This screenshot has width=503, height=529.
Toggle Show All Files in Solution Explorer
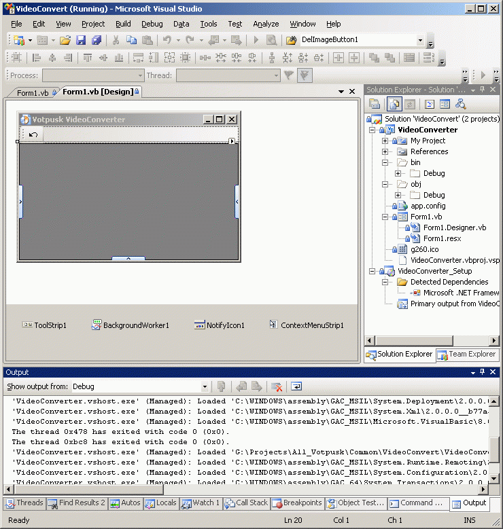(x=394, y=104)
